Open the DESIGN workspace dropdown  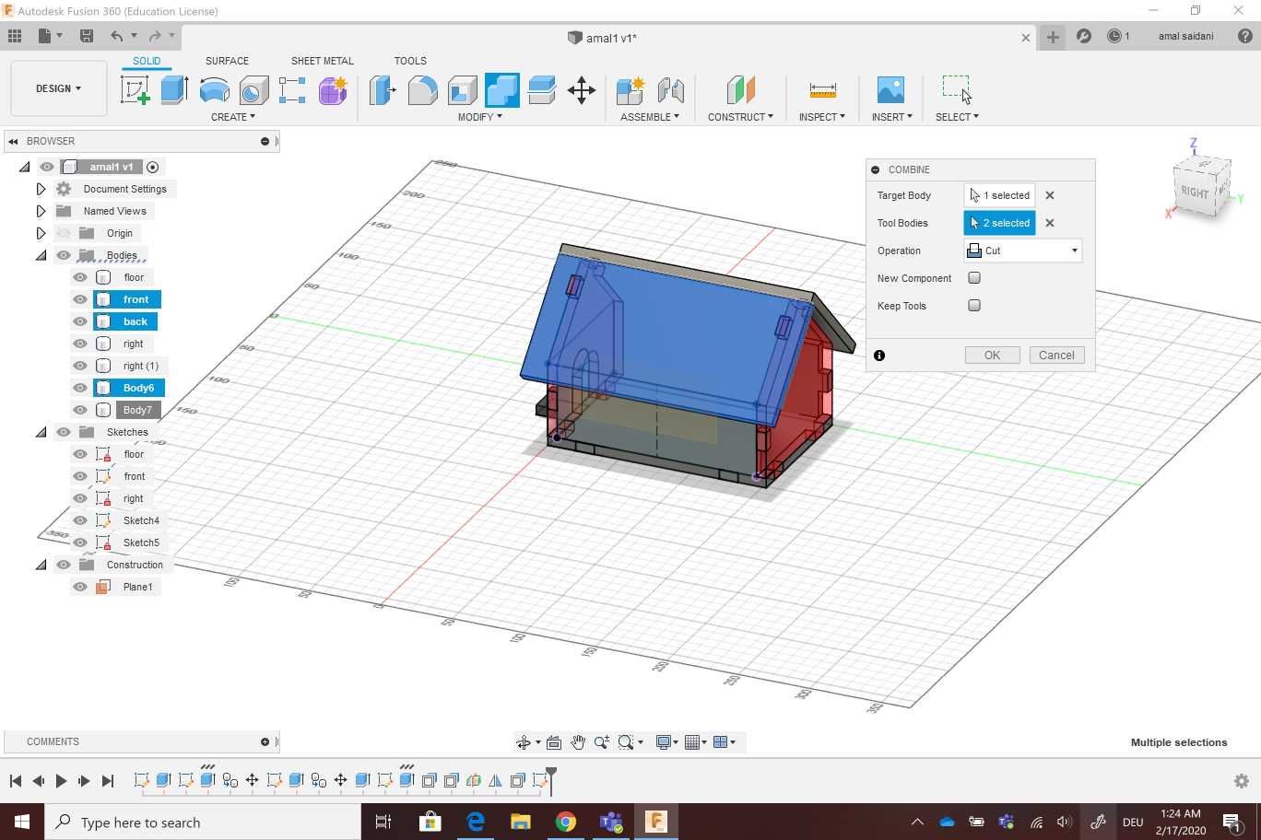pyautogui.click(x=58, y=88)
